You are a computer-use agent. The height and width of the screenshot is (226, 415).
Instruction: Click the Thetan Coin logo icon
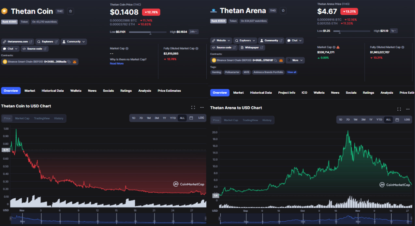coord(4,11)
